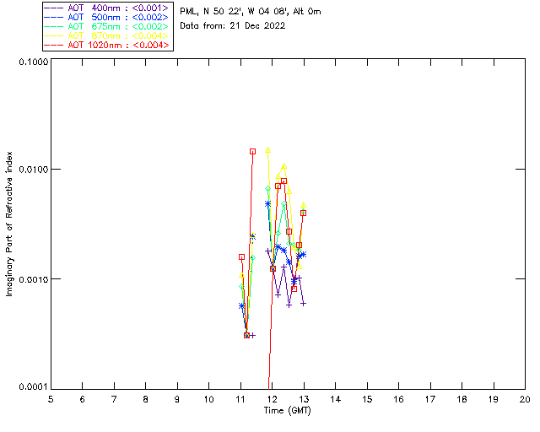Click the green dashed line sample in legend
The image size is (540, 432).
click(x=54, y=26)
